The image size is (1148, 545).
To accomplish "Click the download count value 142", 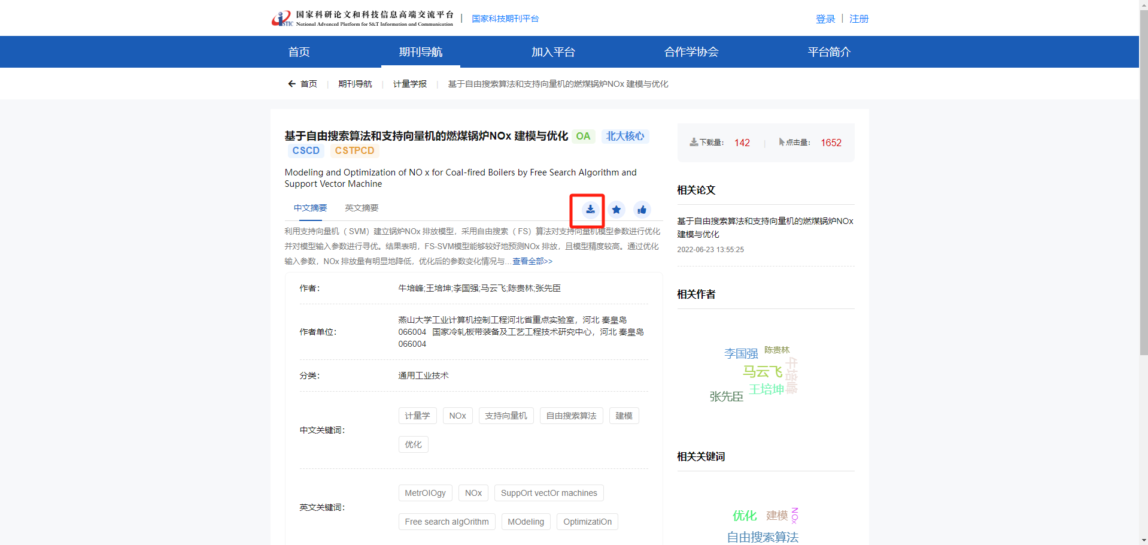I will point(742,143).
